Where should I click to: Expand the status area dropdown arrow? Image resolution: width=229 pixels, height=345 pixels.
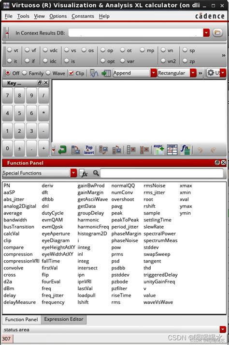[223, 329]
